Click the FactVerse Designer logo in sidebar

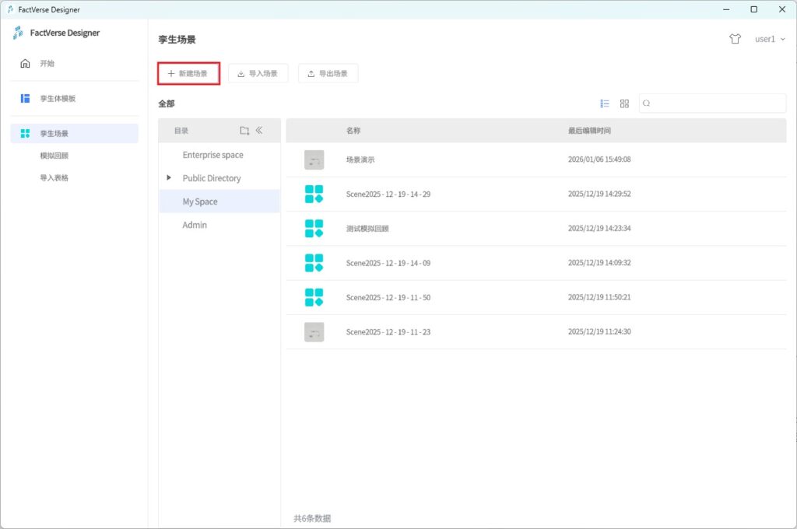pos(19,33)
